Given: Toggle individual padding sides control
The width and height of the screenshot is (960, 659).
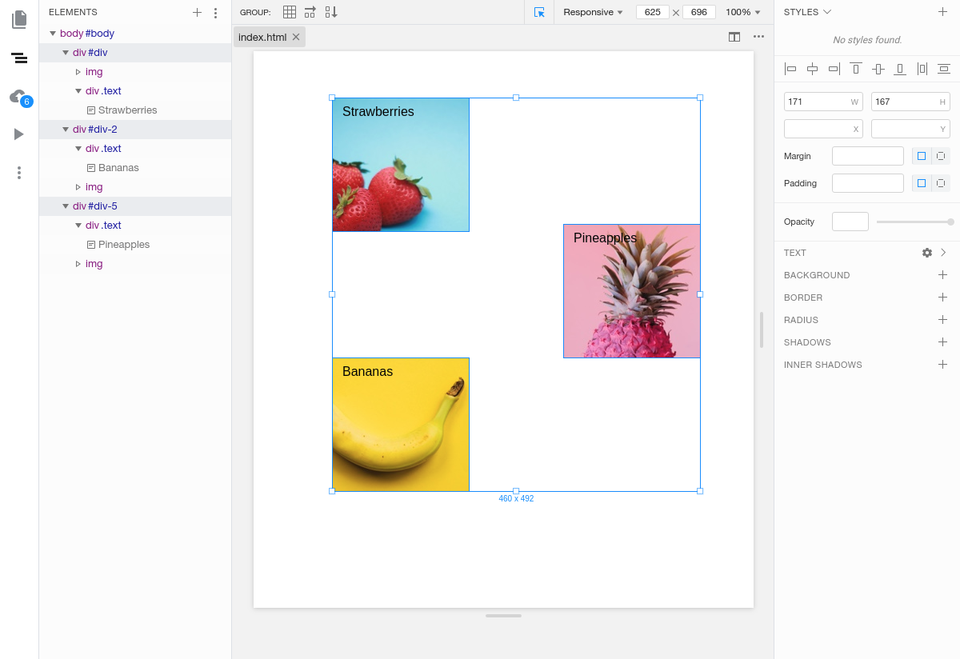Looking at the screenshot, I should (941, 183).
